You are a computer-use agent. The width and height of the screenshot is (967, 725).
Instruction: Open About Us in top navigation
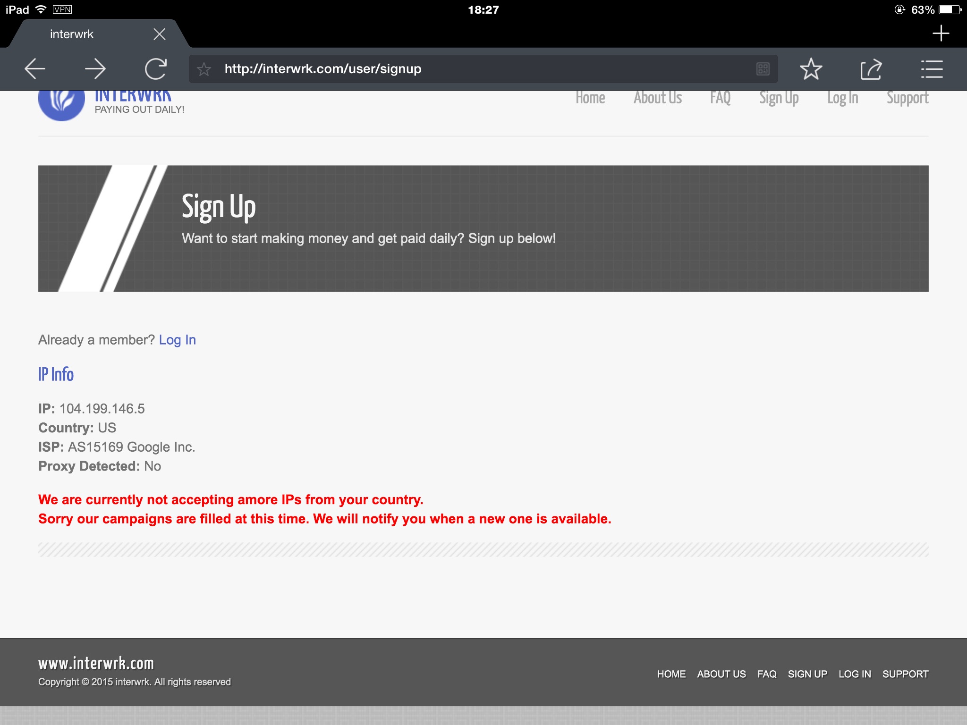tap(658, 98)
